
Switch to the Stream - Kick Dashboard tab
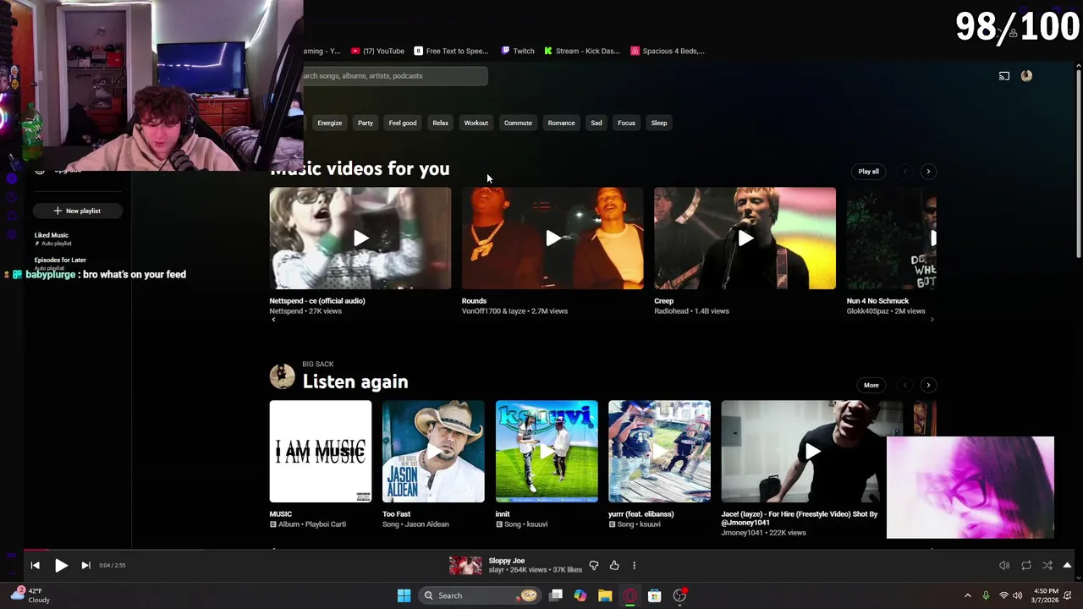pyautogui.click(x=582, y=51)
